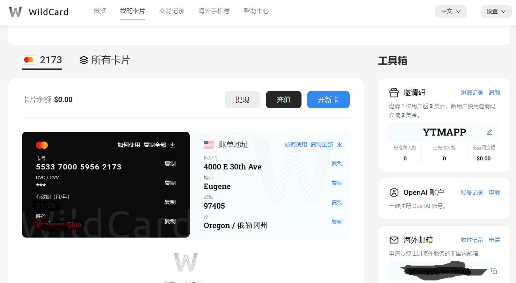Click the download icon beside billing address
The image size is (516, 283).
(340, 145)
